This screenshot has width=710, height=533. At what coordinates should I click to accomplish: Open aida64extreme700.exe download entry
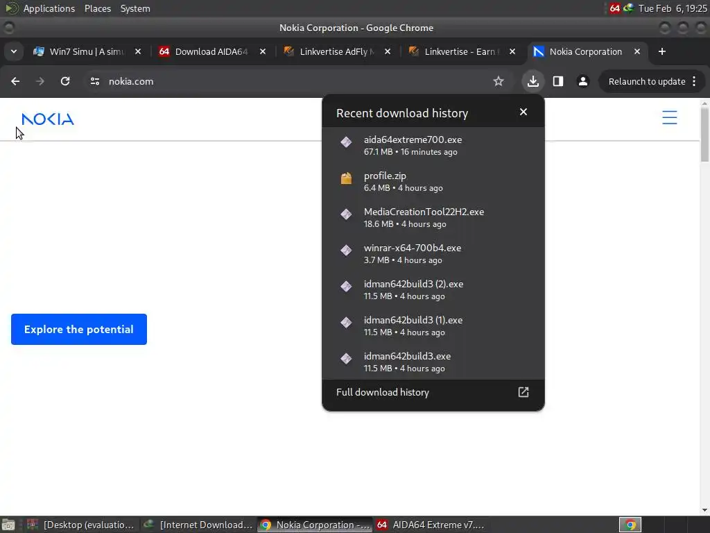click(433, 146)
